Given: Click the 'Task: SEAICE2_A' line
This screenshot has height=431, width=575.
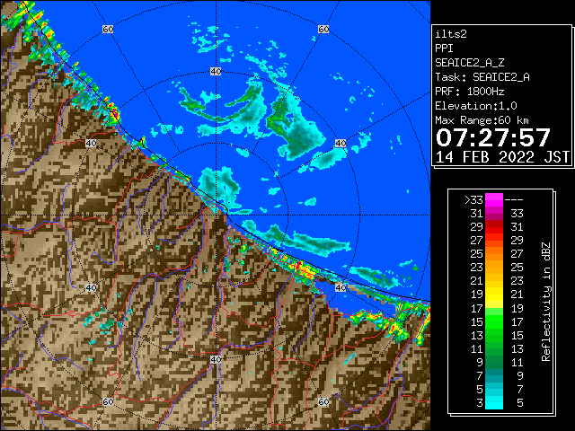Looking at the screenshot, I should click(482, 77).
